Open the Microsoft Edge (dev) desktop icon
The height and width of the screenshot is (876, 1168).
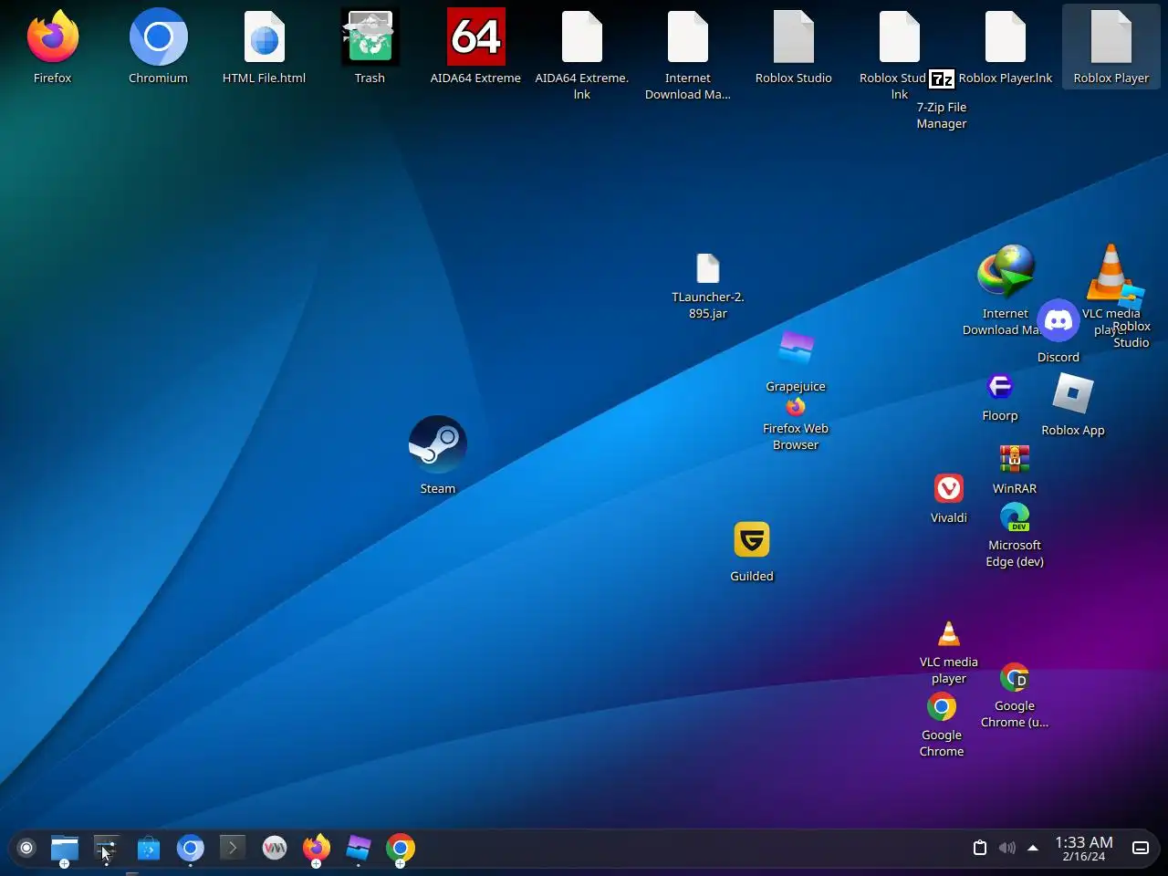(1015, 517)
